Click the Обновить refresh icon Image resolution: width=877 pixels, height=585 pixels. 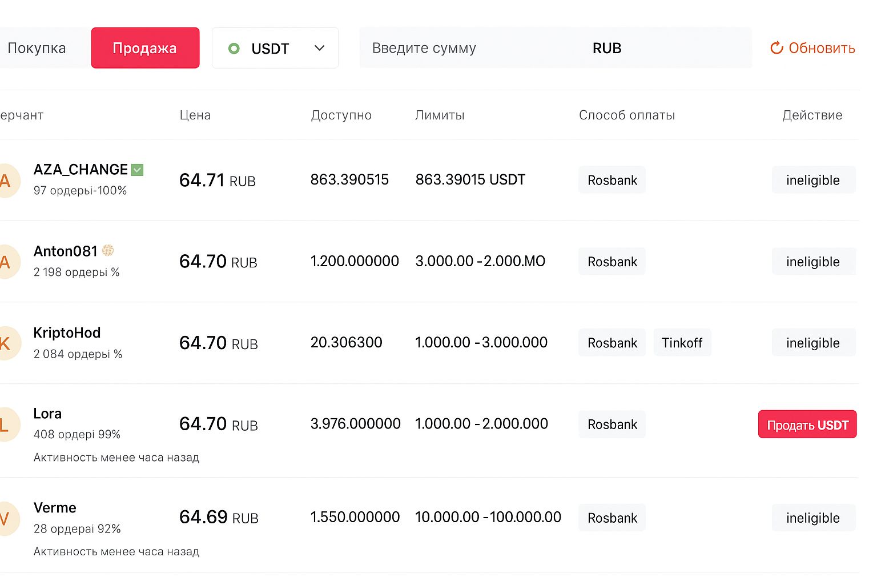click(776, 48)
